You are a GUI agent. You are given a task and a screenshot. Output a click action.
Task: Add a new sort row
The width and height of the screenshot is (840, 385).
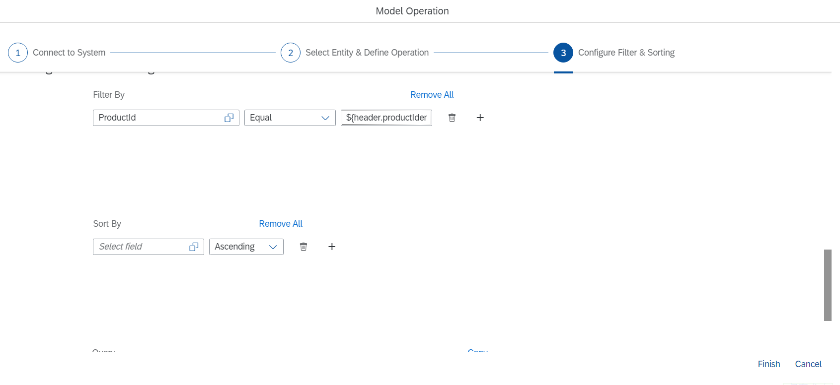pos(332,247)
